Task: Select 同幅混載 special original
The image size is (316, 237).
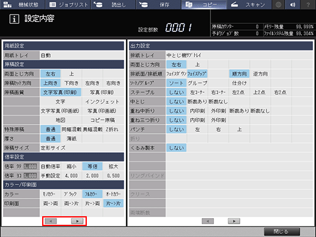Action: click(x=72, y=129)
